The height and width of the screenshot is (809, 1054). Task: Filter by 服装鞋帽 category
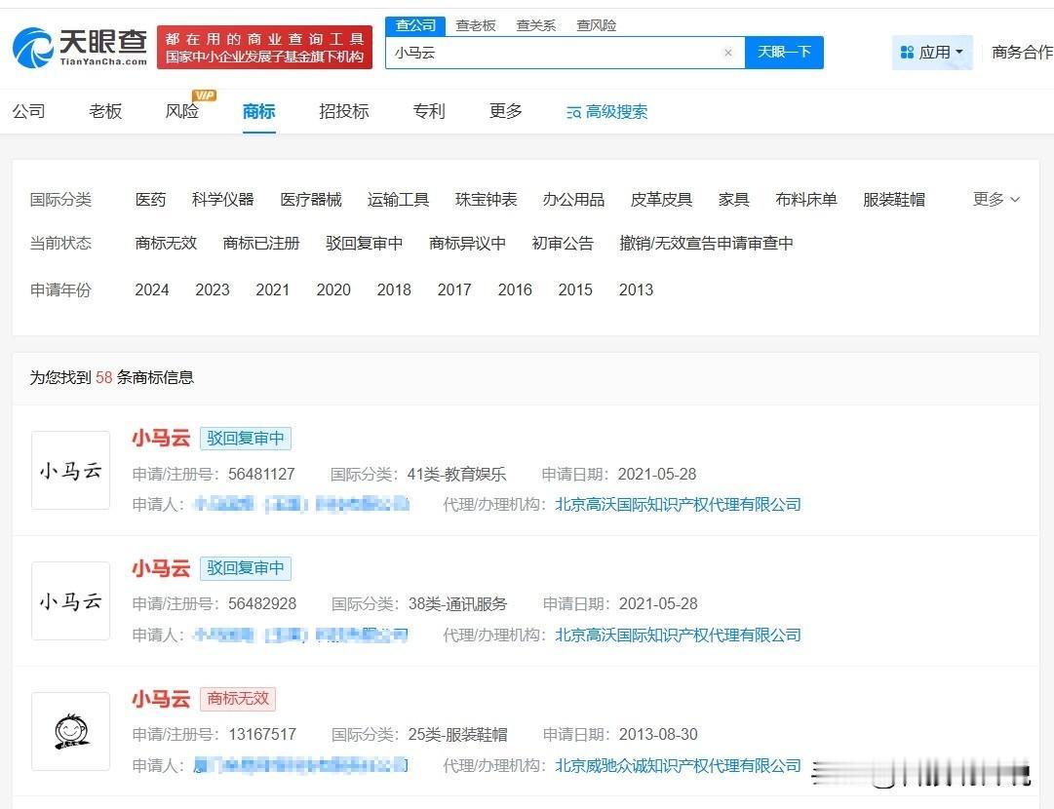point(894,200)
